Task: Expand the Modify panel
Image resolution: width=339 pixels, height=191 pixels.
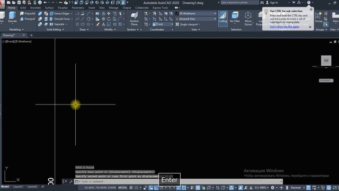Action: click(110, 30)
